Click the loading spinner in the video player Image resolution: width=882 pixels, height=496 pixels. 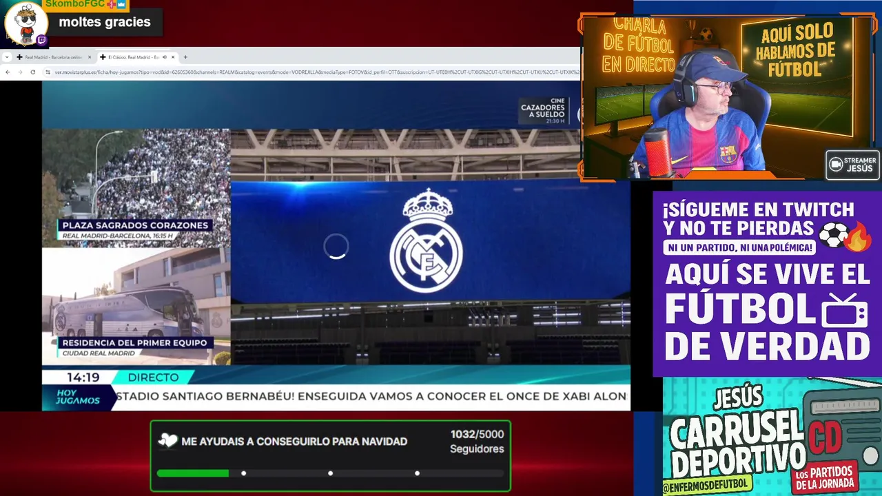[336, 247]
